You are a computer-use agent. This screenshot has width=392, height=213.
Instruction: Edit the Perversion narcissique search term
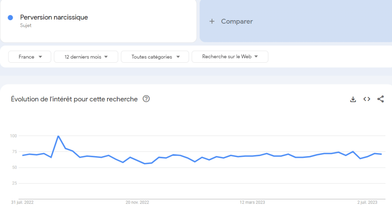(x=54, y=17)
